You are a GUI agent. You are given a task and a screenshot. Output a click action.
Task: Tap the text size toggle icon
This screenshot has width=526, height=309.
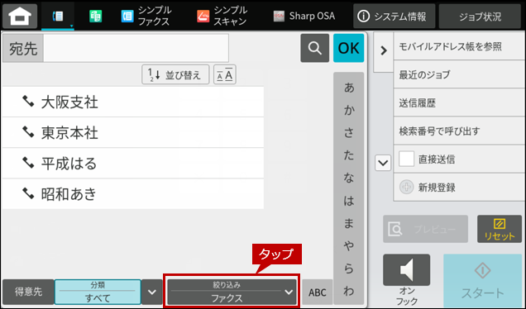coord(225,74)
